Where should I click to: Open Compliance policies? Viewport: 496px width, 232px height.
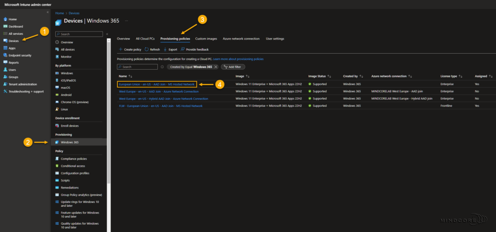74,159
